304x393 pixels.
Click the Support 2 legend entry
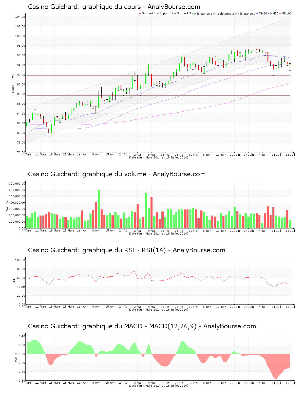[165, 13]
